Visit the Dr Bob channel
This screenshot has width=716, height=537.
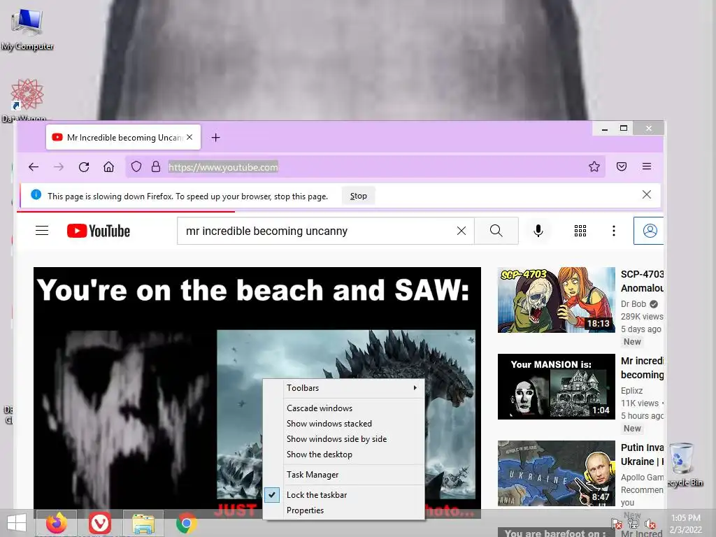pos(633,304)
